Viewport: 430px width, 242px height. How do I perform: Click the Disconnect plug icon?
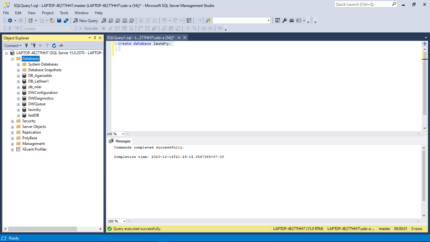[33, 45]
